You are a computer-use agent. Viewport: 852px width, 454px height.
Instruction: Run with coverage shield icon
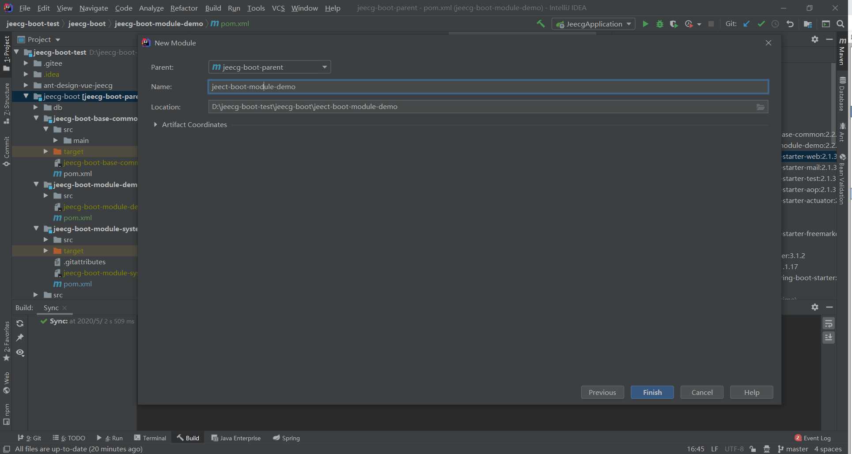pos(674,24)
